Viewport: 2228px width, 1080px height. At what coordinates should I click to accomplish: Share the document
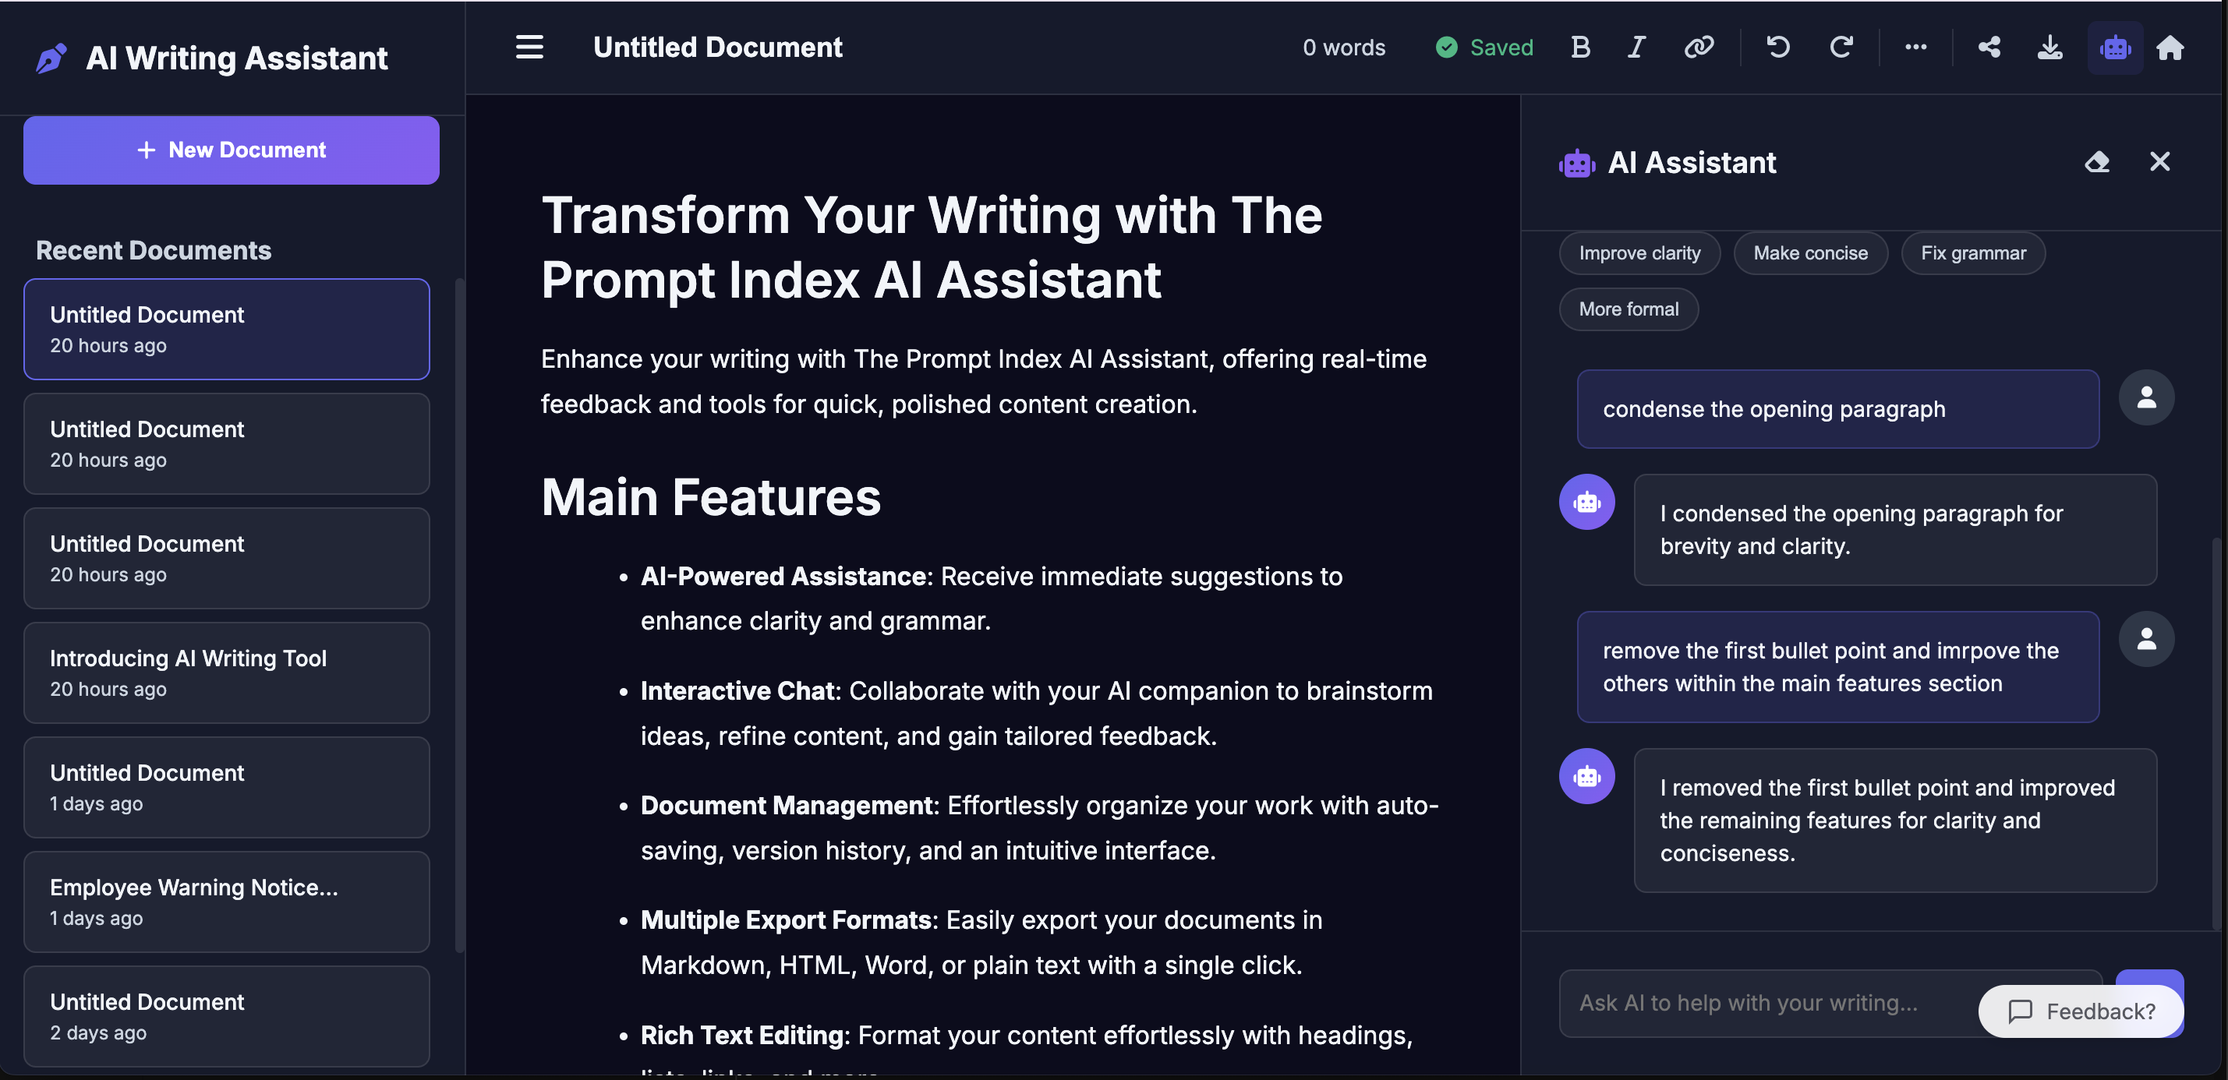(1989, 48)
